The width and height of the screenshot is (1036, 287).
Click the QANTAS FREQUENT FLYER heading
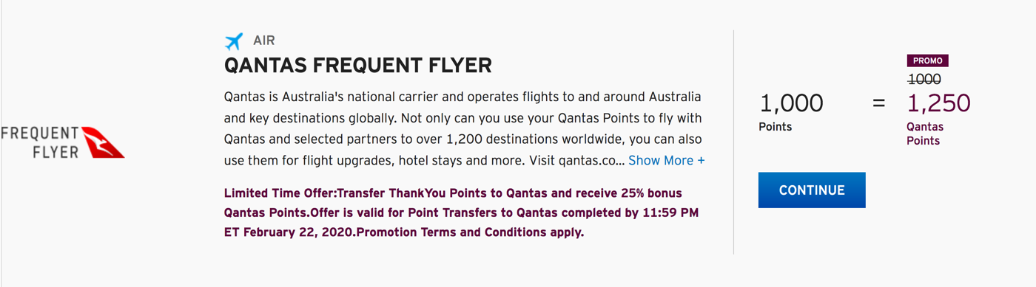[358, 65]
